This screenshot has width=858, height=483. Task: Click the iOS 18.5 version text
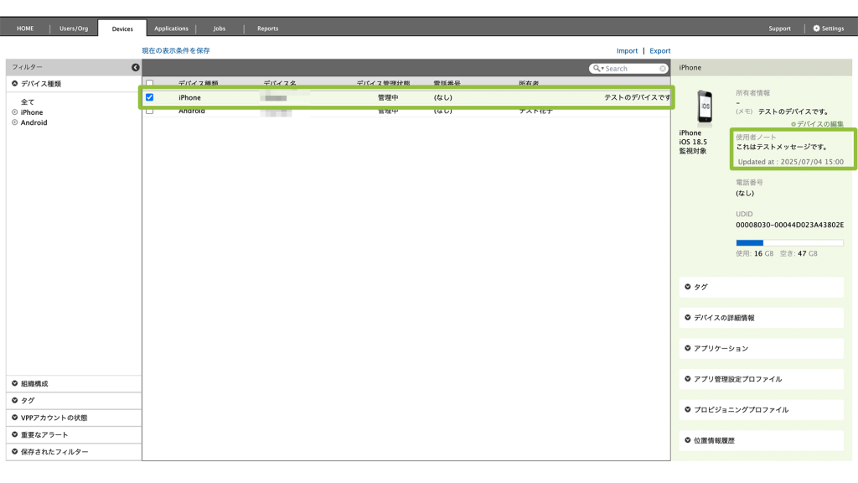click(x=693, y=142)
